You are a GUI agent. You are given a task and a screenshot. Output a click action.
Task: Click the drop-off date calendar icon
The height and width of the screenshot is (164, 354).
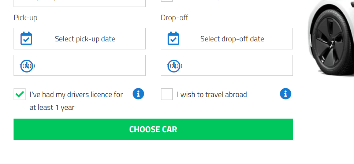point(174,38)
